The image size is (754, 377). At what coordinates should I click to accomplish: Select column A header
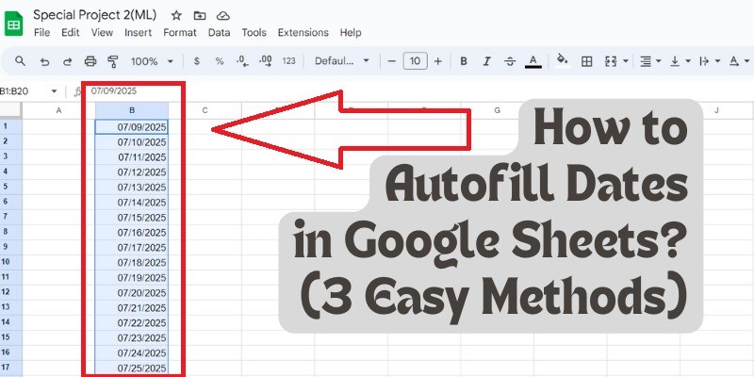coord(58,110)
